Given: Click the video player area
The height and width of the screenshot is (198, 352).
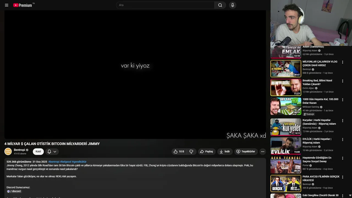Looking at the screenshot, I should click(135, 75).
